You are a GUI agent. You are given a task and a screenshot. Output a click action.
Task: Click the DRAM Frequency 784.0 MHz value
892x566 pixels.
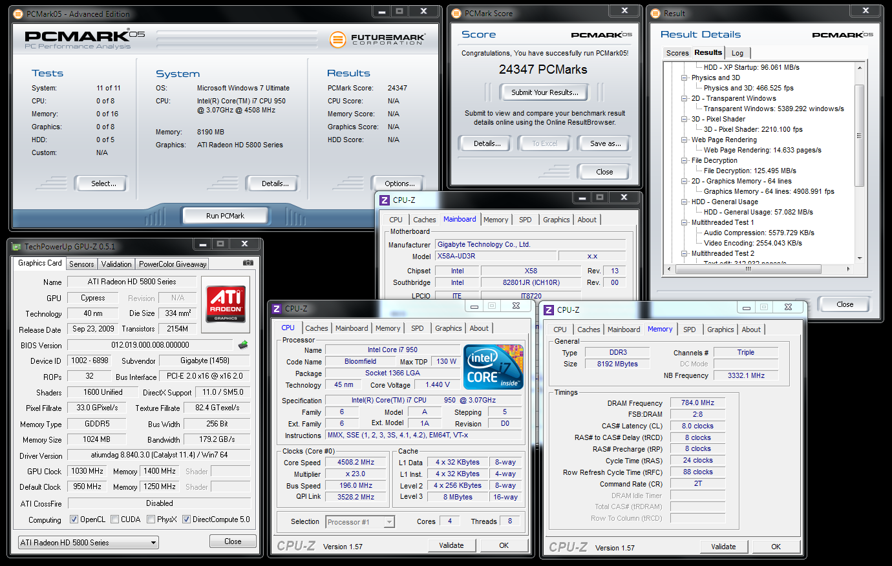tap(697, 403)
